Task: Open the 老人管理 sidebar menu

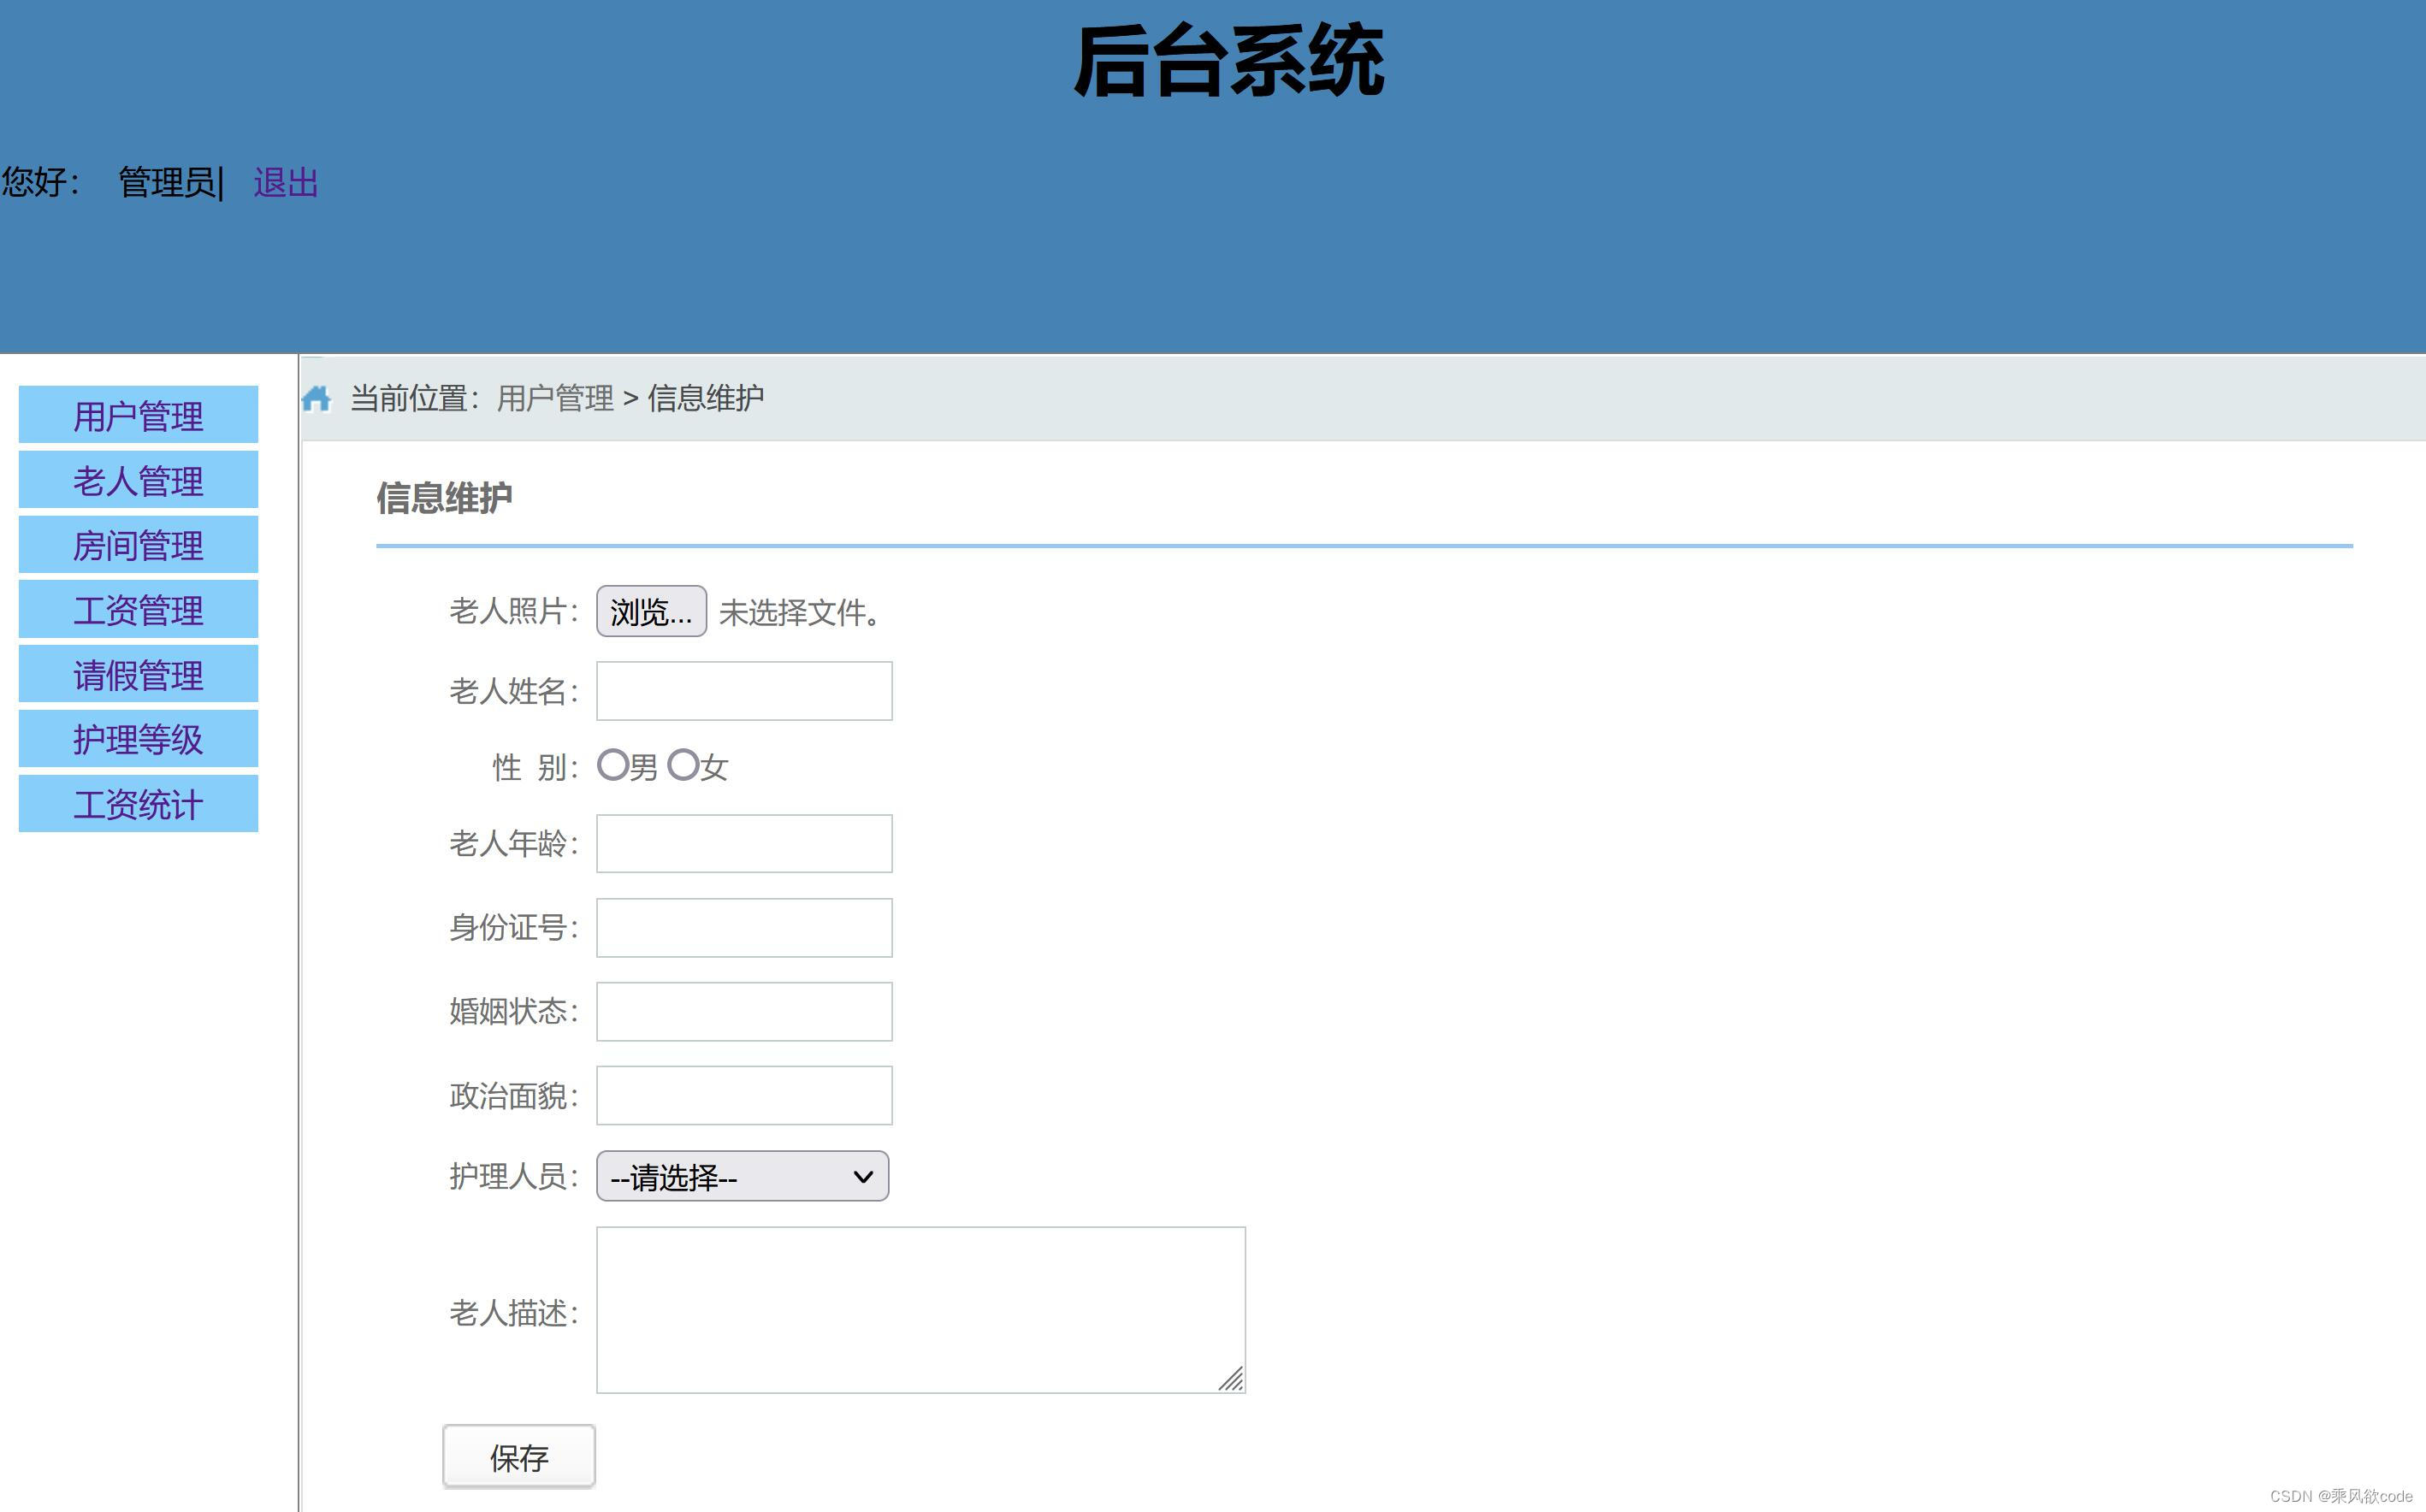Action: (137, 480)
